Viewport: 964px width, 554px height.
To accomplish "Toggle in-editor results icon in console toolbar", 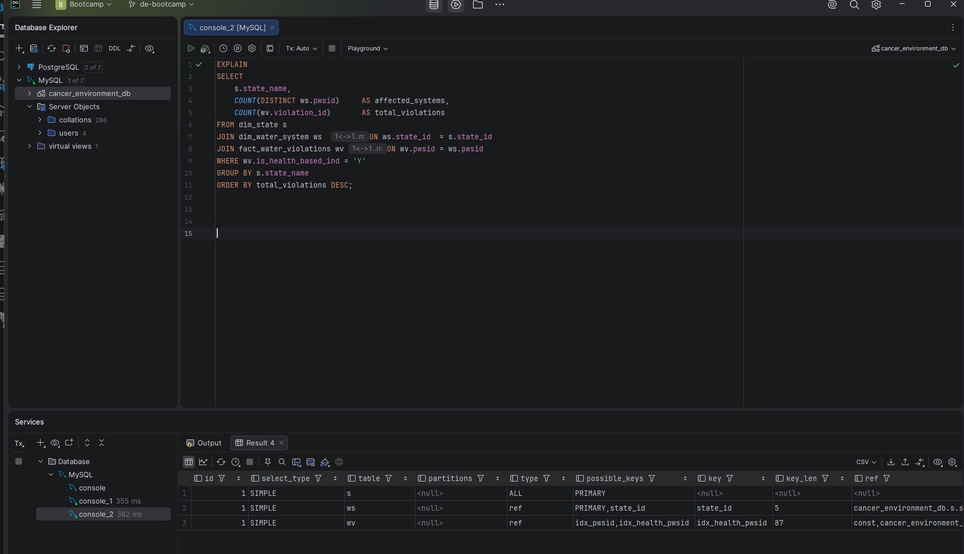I will pyautogui.click(x=270, y=48).
